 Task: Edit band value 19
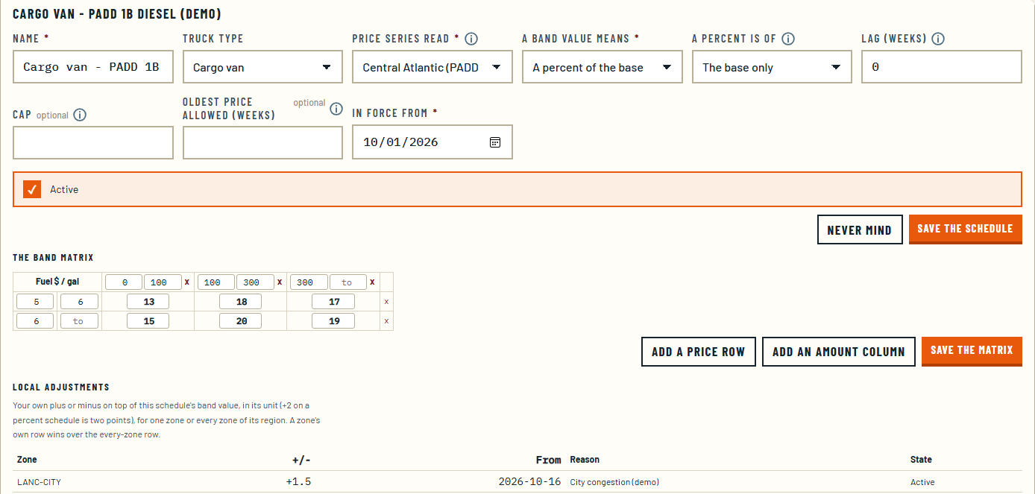333,321
